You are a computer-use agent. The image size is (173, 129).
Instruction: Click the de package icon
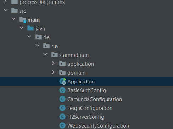pos(39,37)
